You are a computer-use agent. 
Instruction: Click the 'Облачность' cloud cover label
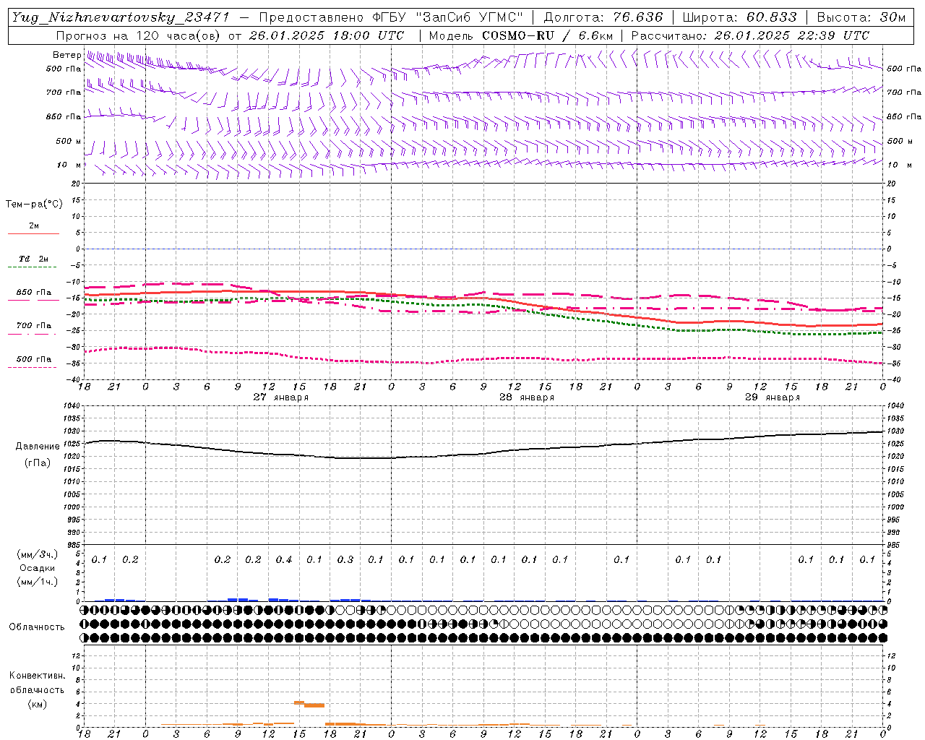coord(37,627)
